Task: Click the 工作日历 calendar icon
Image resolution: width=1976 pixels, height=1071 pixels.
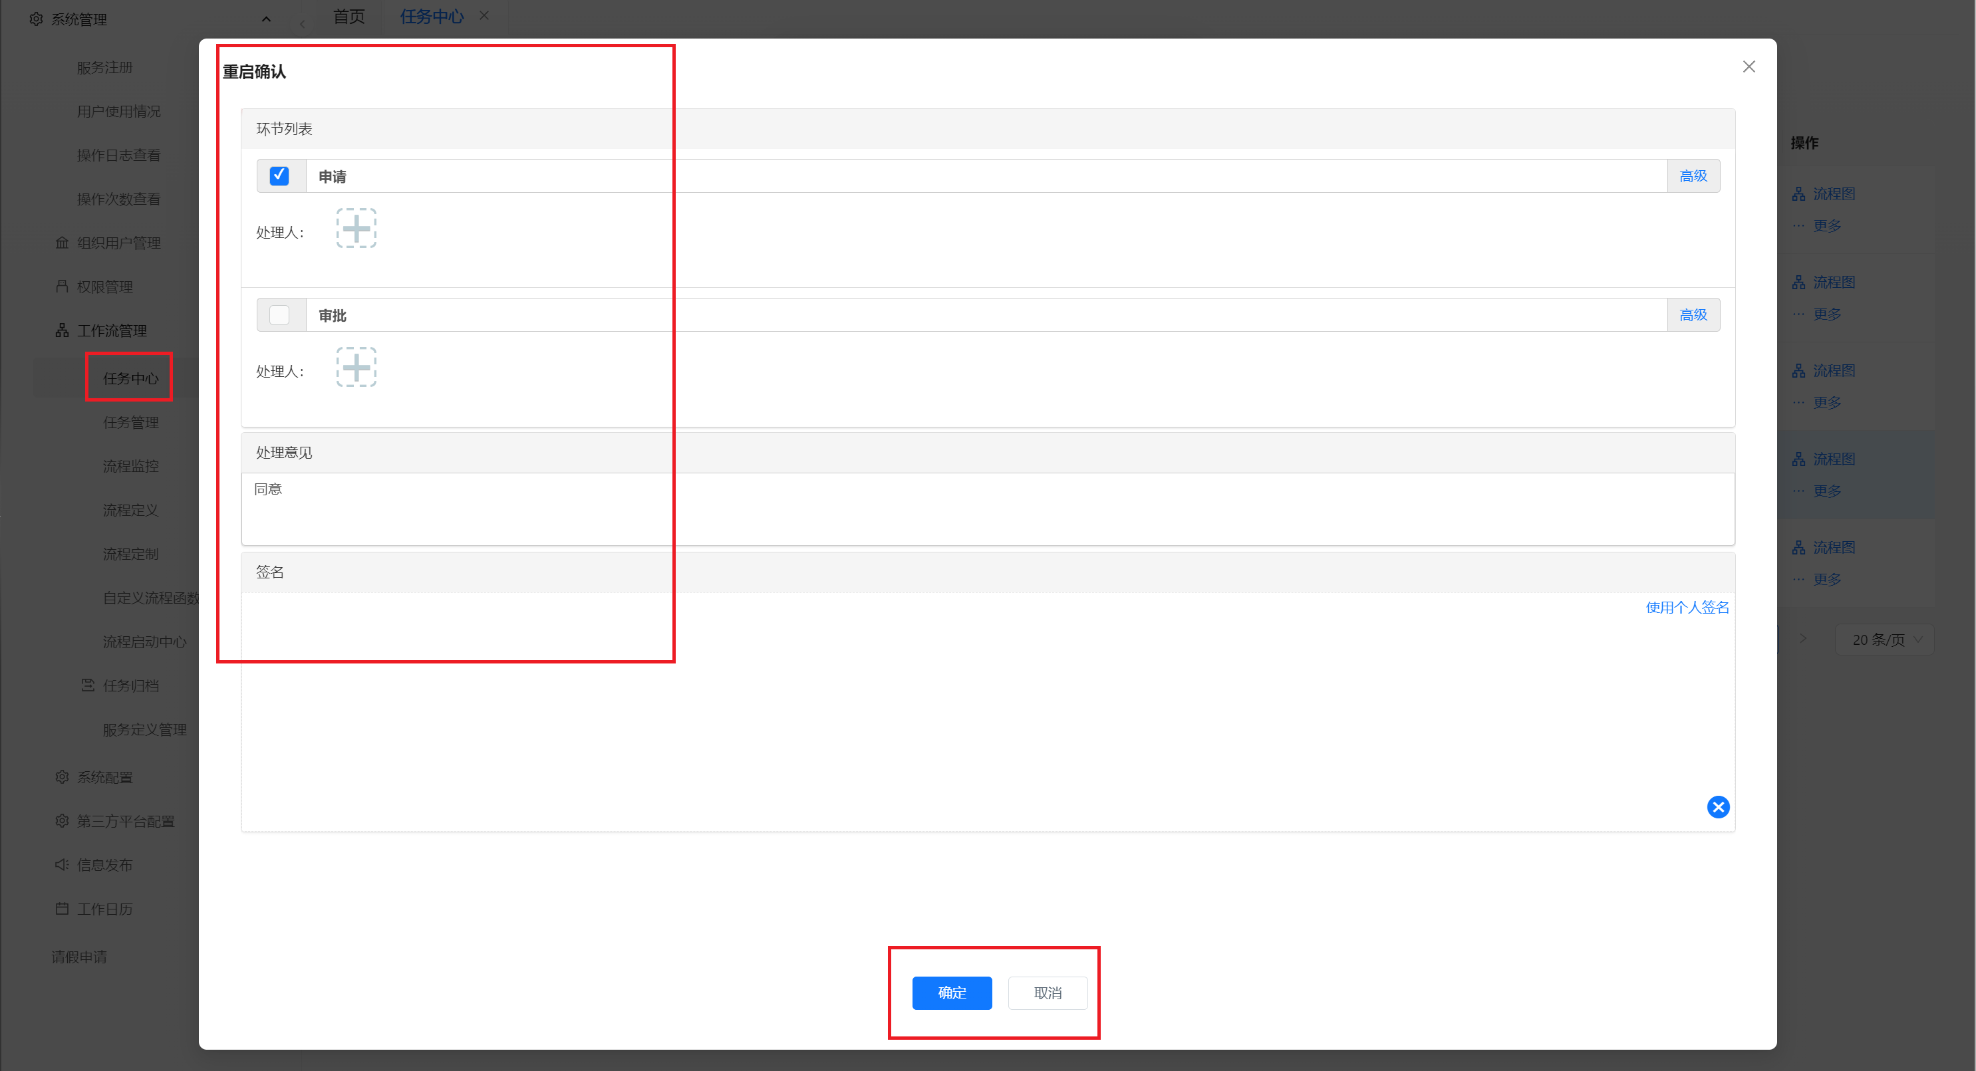Action: pos(62,909)
